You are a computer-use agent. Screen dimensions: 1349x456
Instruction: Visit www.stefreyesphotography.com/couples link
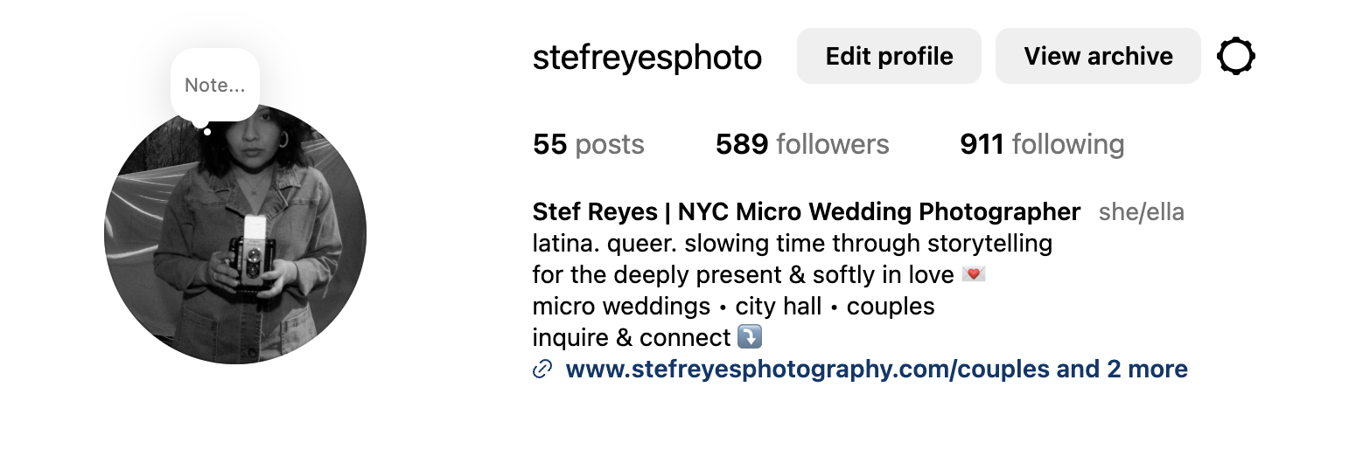[x=807, y=370]
